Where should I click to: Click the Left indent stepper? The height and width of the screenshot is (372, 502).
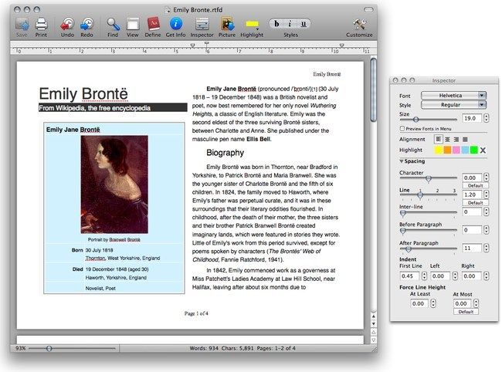pos(455,276)
